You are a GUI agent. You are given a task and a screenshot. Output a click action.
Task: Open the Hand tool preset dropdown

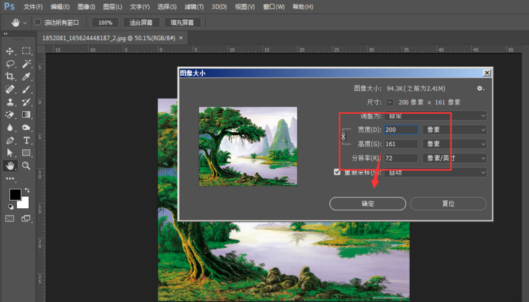[x=25, y=23]
